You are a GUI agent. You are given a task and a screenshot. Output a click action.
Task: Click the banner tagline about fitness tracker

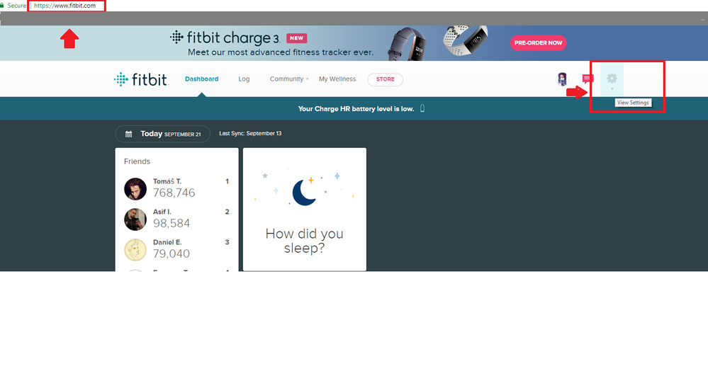tap(281, 52)
